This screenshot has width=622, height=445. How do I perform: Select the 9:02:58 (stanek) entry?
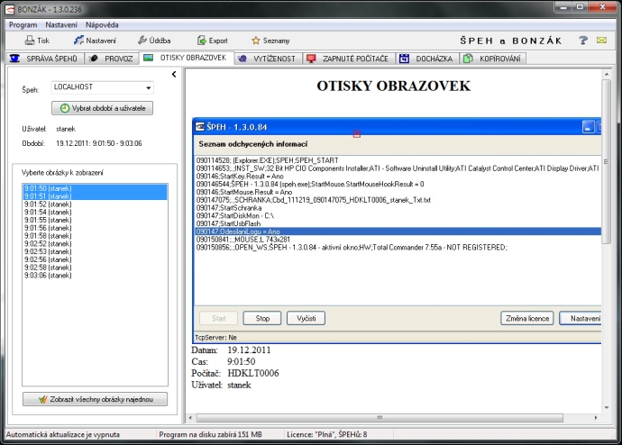[95, 268]
